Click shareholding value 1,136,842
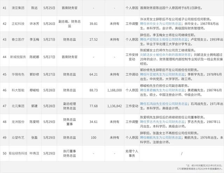The image size is (224, 173). coord(114,106)
